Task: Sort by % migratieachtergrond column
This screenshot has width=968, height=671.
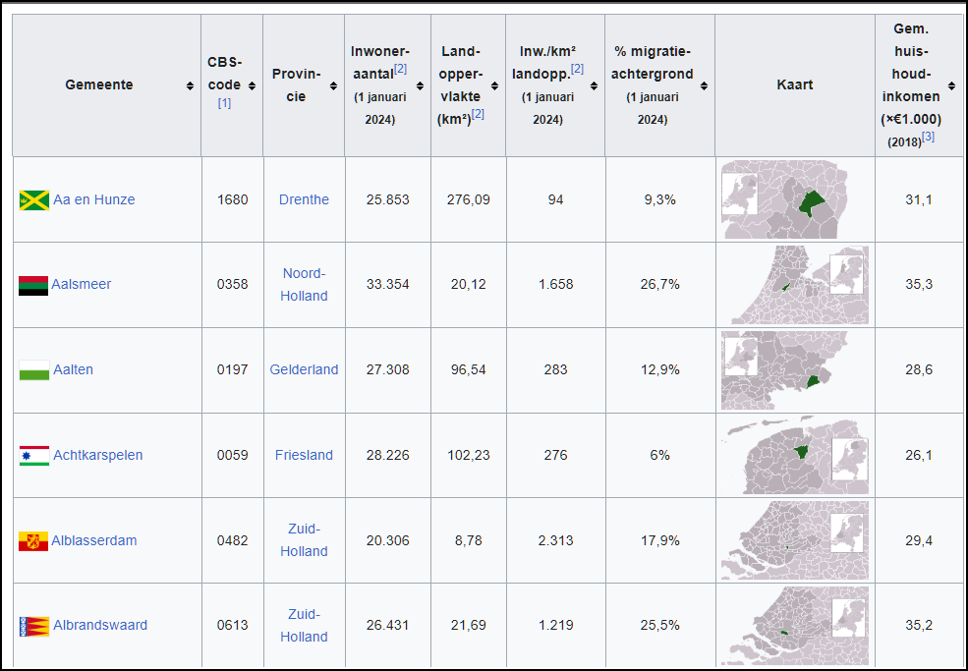Action: tap(704, 85)
